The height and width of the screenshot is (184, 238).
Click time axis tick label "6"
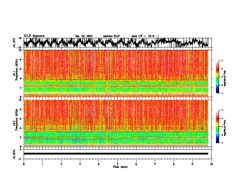pos(136,164)
